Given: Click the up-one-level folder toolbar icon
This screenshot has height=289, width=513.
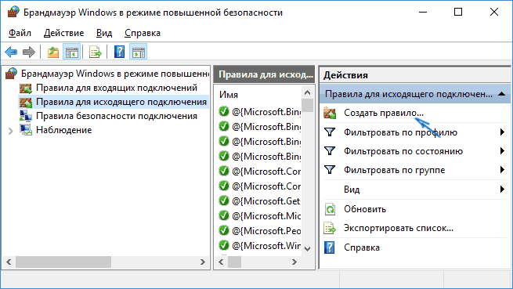Looking at the screenshot, I should (53, 52).
